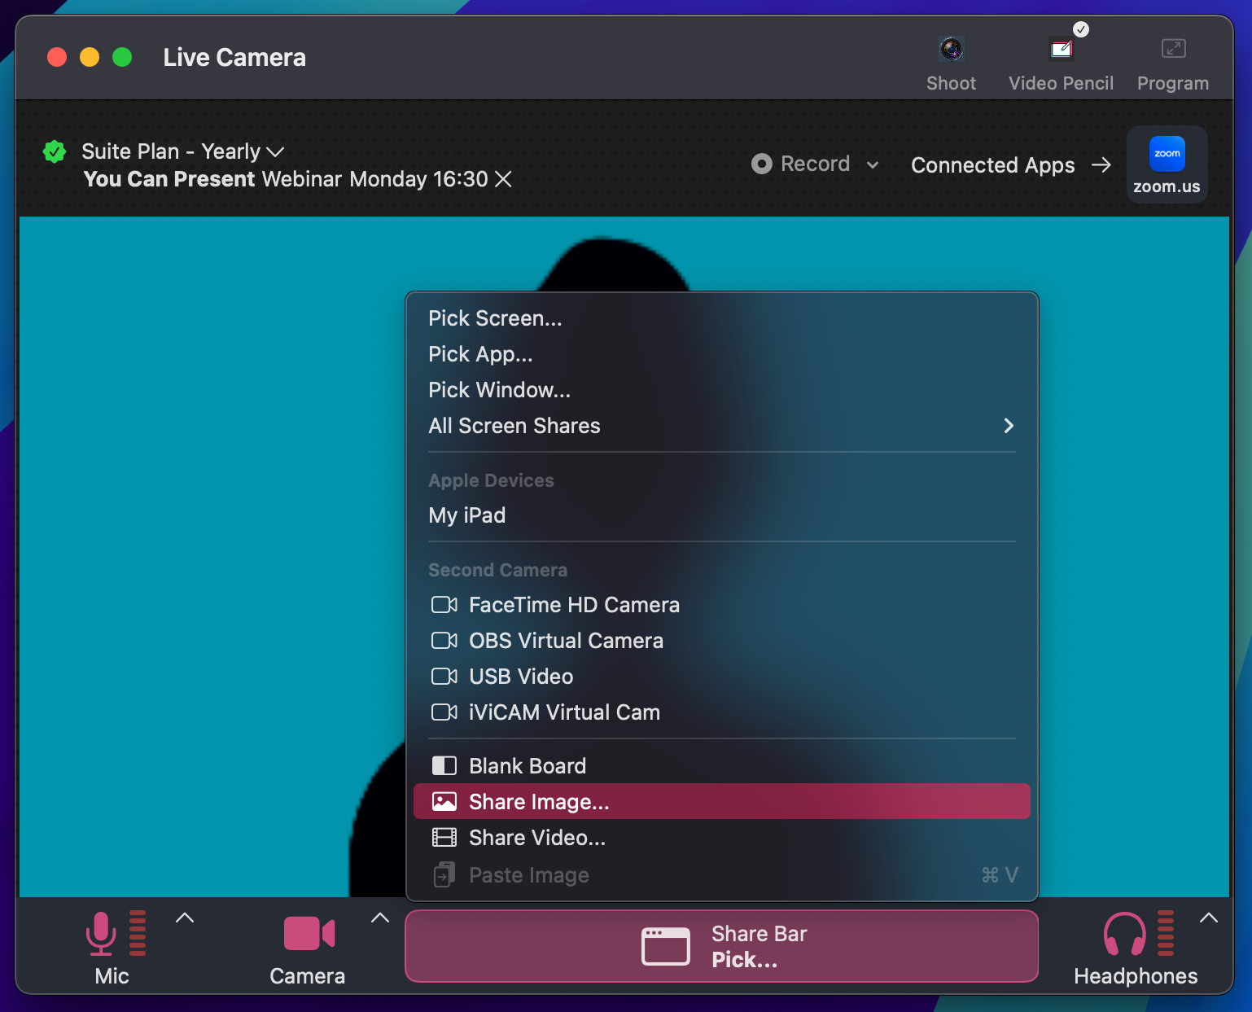
Task: Mute the Mic with microphone icon
Action: click(101, 933)
